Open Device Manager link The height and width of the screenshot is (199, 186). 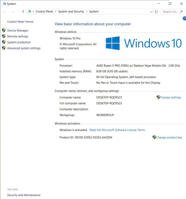click(x=18, y=30)
